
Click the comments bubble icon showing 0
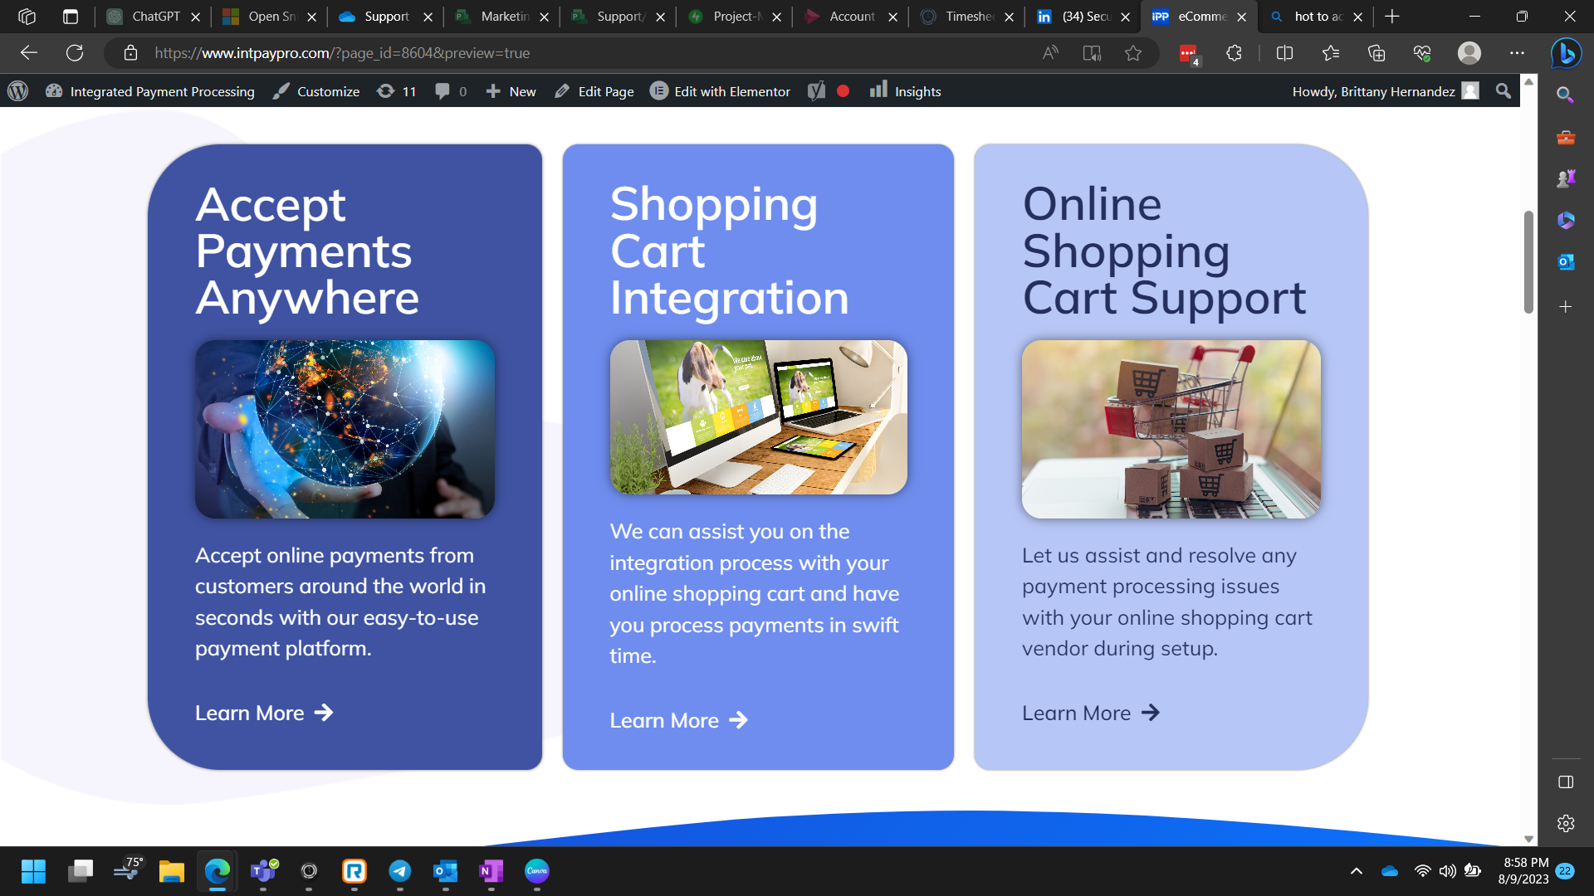[x=444, y=91]
